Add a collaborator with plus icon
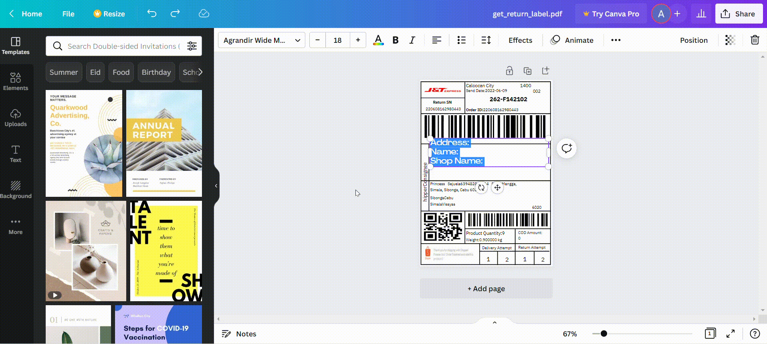Viewport: 767px width, 344px height. 677,14
